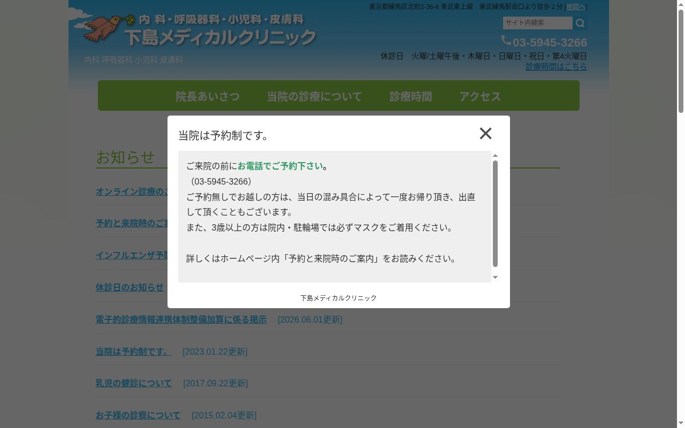Image resolution: width=685 pixels, height=428 pixels.
Task: Click the [2017.09.22更新] date text
Action: [215, 383]
